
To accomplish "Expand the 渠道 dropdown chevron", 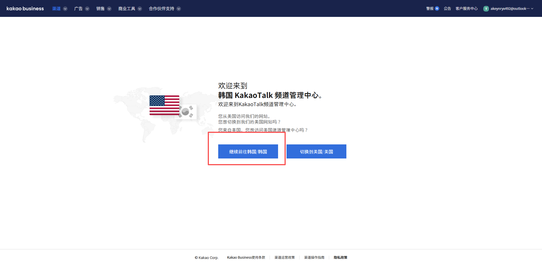I will [65, 9].
